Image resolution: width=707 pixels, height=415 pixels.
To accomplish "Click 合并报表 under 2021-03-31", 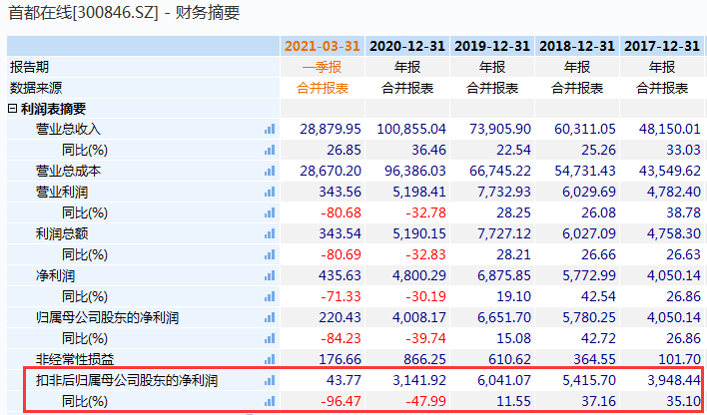I will coord(323,88).
